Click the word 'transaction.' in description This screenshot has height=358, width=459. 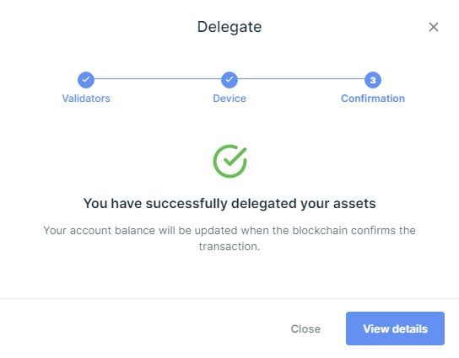229,246
